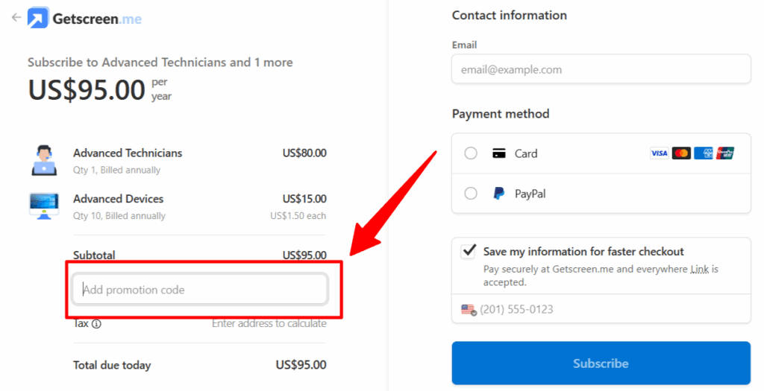Open the US flag country code selector
Image resolution: width=764 pixels, height=391 pixels.
(468, 309)
